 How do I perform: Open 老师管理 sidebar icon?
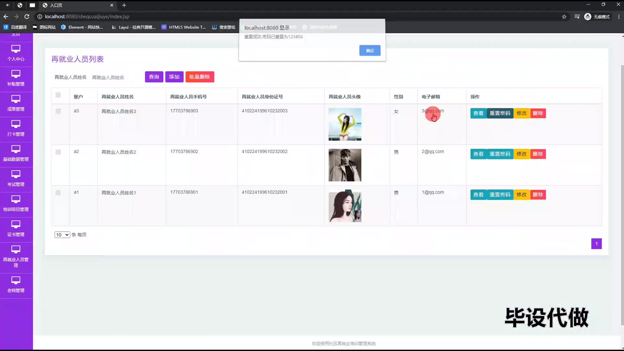(16, 280)
